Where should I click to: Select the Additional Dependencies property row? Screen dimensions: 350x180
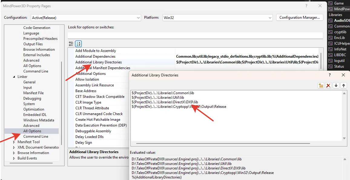click(95, 56)
